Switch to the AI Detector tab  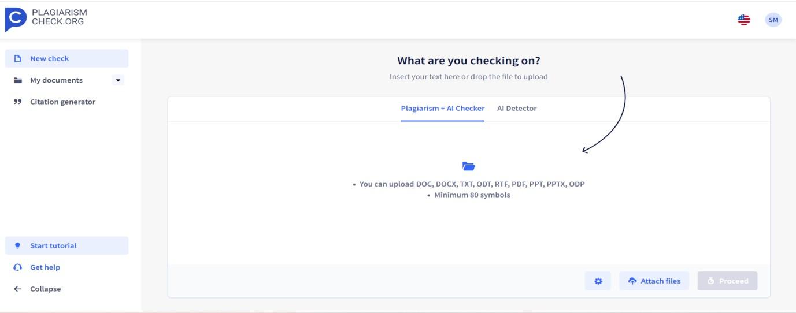[x=517, y=109]
